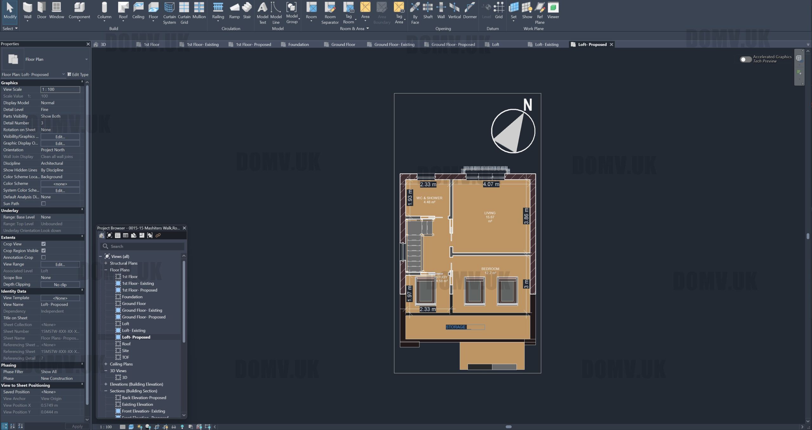Image resolution: width=812 pixels, height=430 pixels.
Task: Open the Floor Plan type selector dropdown
Action: [x=86, y=59]
